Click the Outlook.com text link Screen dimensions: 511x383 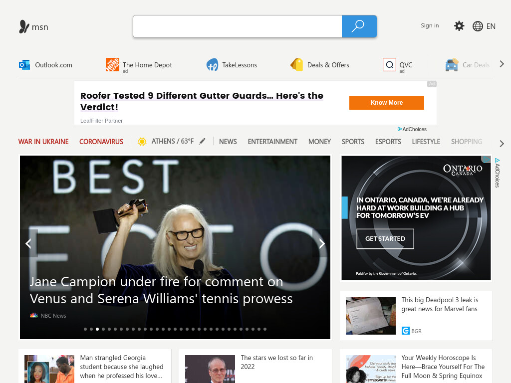53,65
